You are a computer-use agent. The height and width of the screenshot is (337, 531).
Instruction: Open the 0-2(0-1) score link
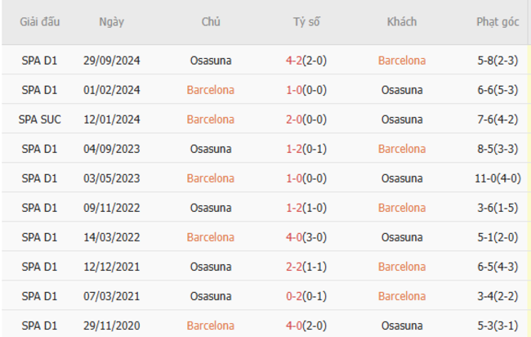tap(306, 296)
